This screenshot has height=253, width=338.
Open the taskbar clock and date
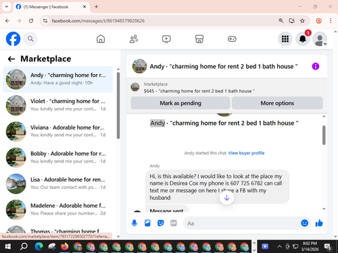coord(310,246)
